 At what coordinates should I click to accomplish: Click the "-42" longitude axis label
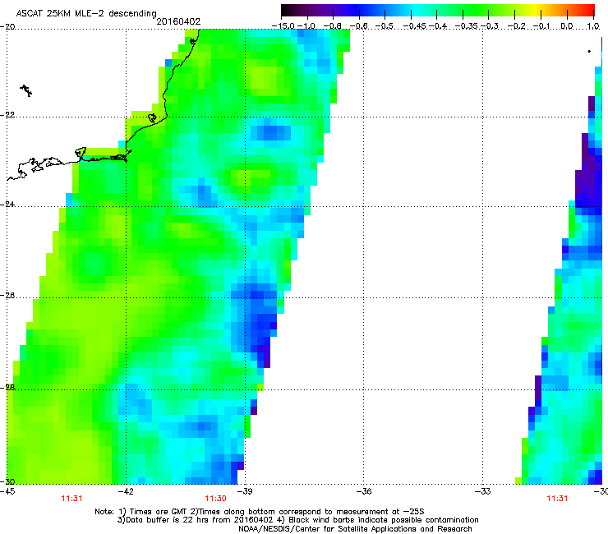(x=126, y=491)
